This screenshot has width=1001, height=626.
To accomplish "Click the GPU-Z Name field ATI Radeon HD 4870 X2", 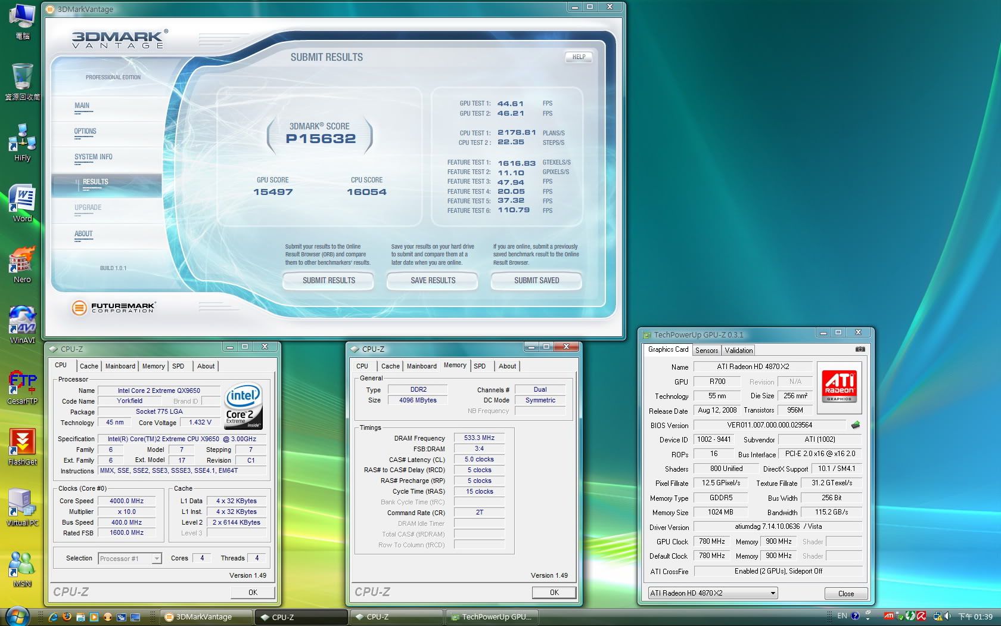I will tap(753, 367).
